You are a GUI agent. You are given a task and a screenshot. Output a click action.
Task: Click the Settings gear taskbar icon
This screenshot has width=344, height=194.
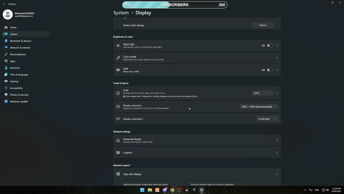pos(202,190)
